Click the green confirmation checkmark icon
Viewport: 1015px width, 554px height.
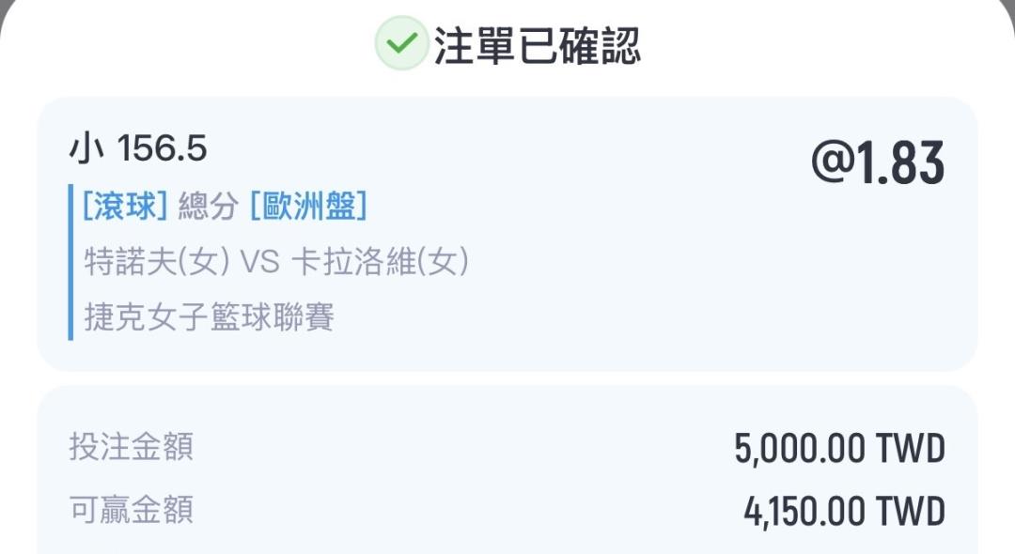(401, 44)
